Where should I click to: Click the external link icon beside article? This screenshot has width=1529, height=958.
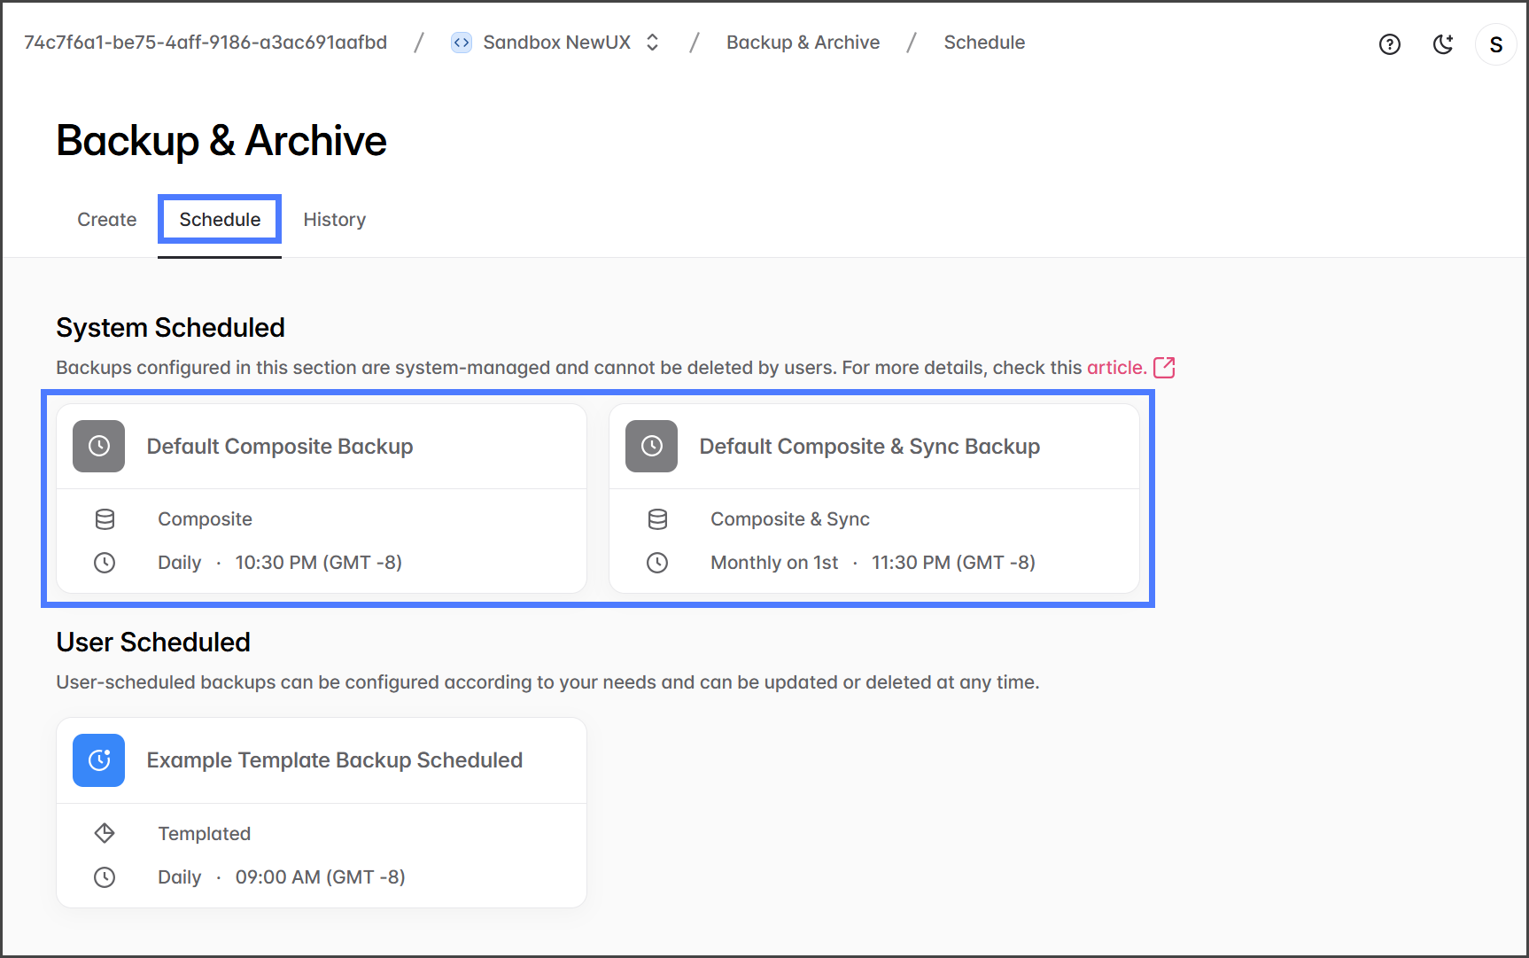pos(1164,368)
